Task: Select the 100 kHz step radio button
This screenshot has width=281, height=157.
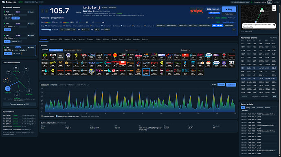Action: 64,26
